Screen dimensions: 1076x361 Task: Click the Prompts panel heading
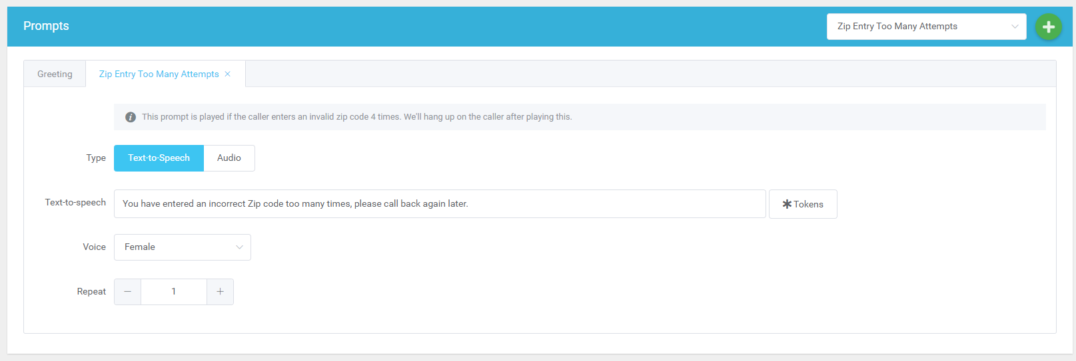(46, 26)
